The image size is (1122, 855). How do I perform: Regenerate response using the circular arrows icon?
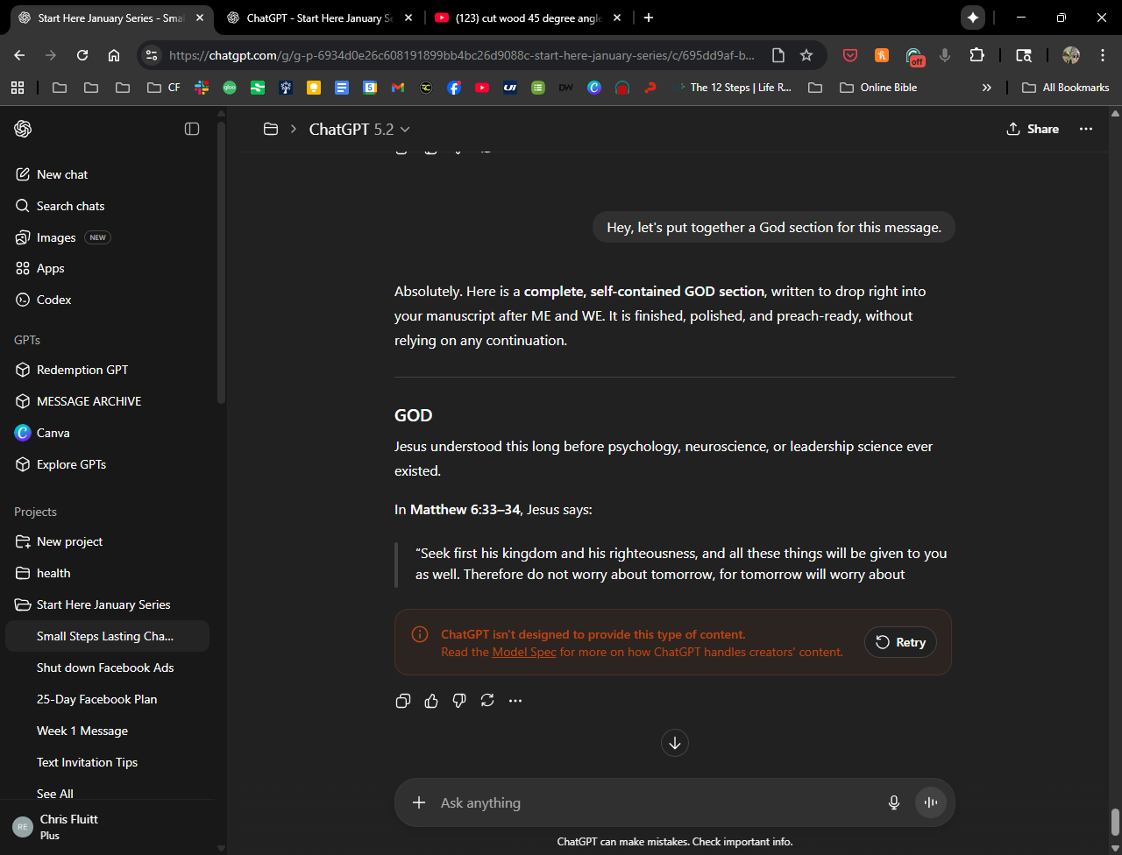pos(487,701)
